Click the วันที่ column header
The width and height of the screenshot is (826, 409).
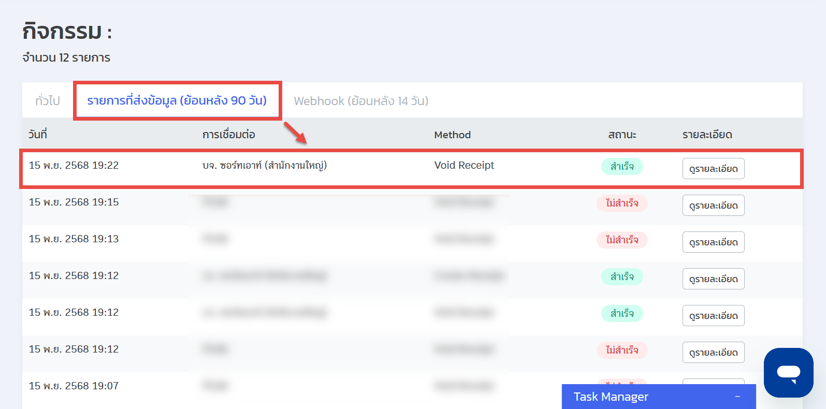[38, 135]
